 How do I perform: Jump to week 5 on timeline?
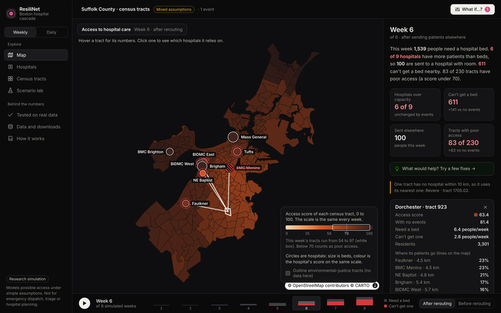(277, 304)
